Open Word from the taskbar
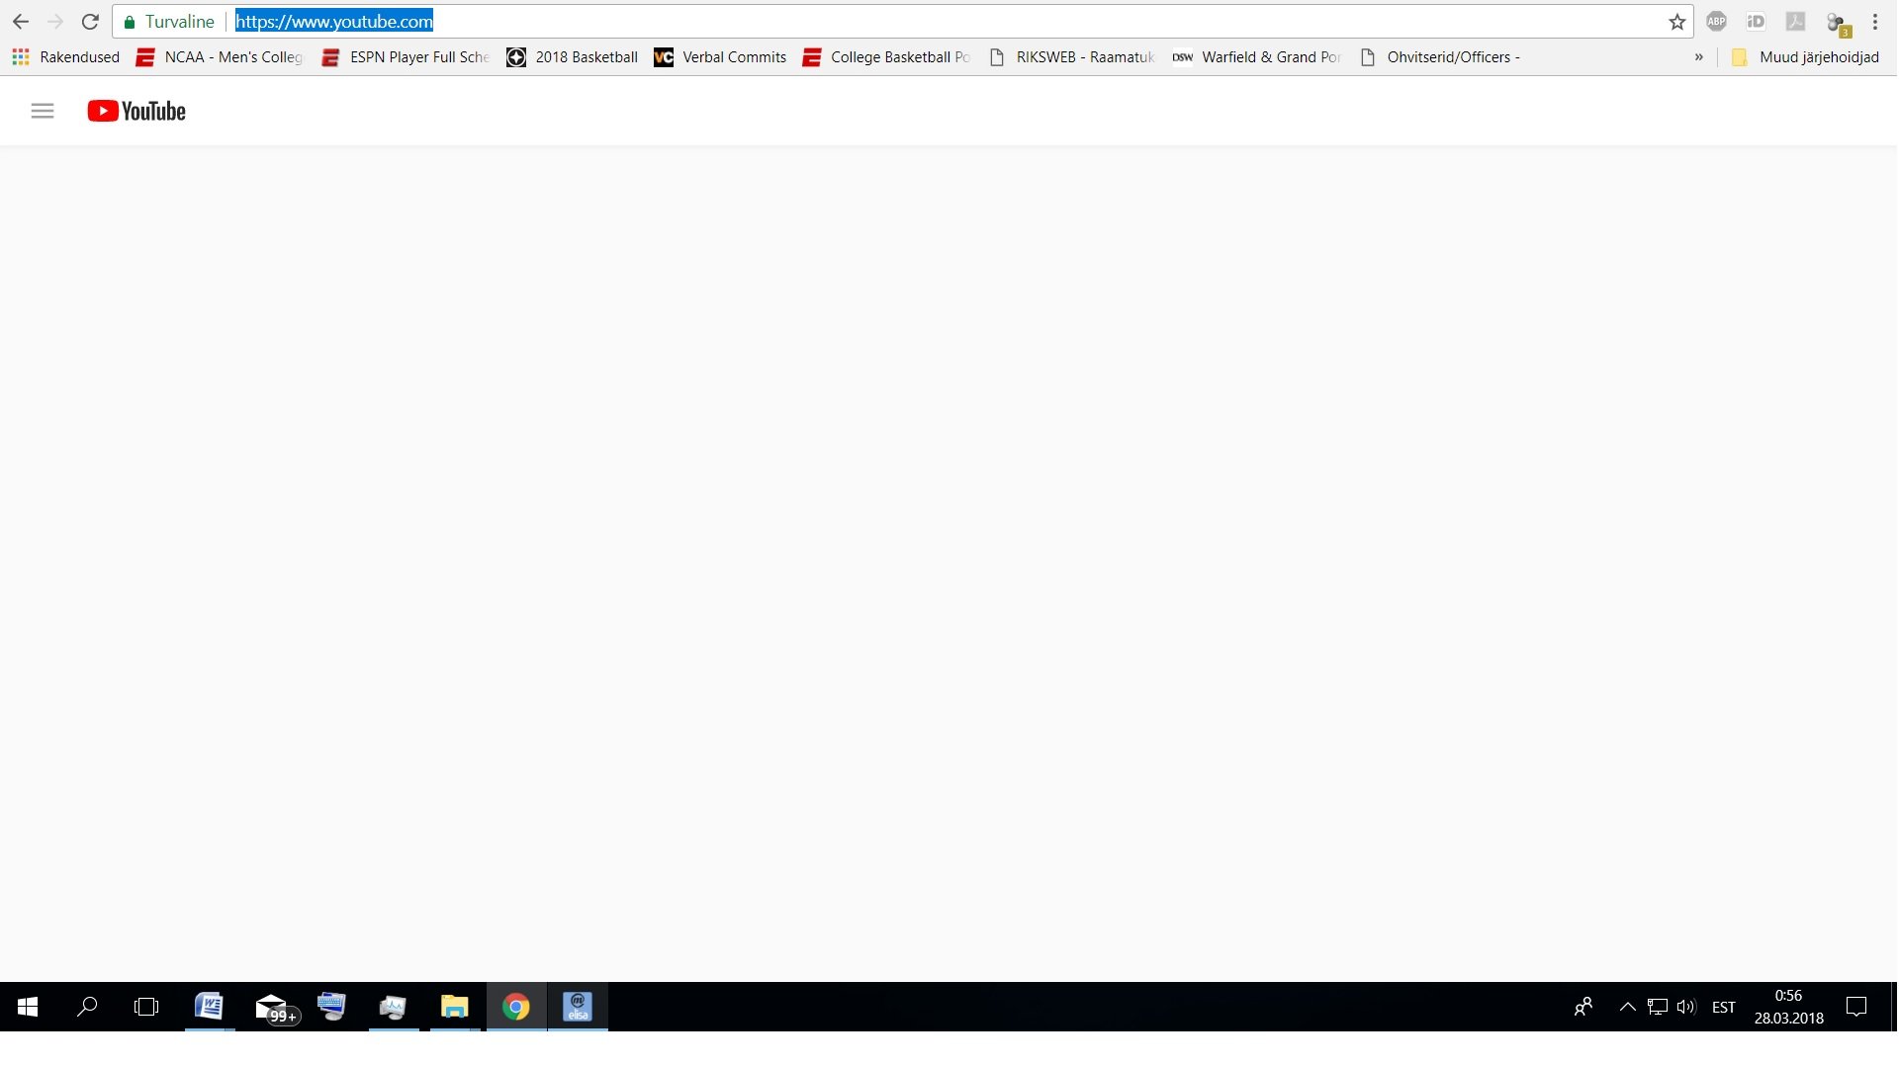Image resolution: width=1899 pixels, height=1068 pixels. (x=209, y=1007)
